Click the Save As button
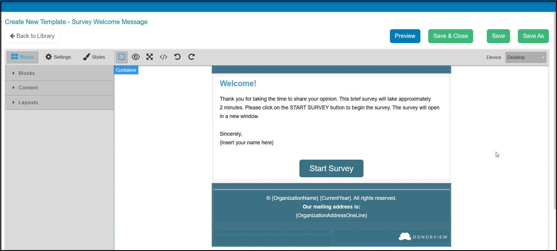Image resolution: width=557 pixels, height=251 pixels. pos(533,36)
